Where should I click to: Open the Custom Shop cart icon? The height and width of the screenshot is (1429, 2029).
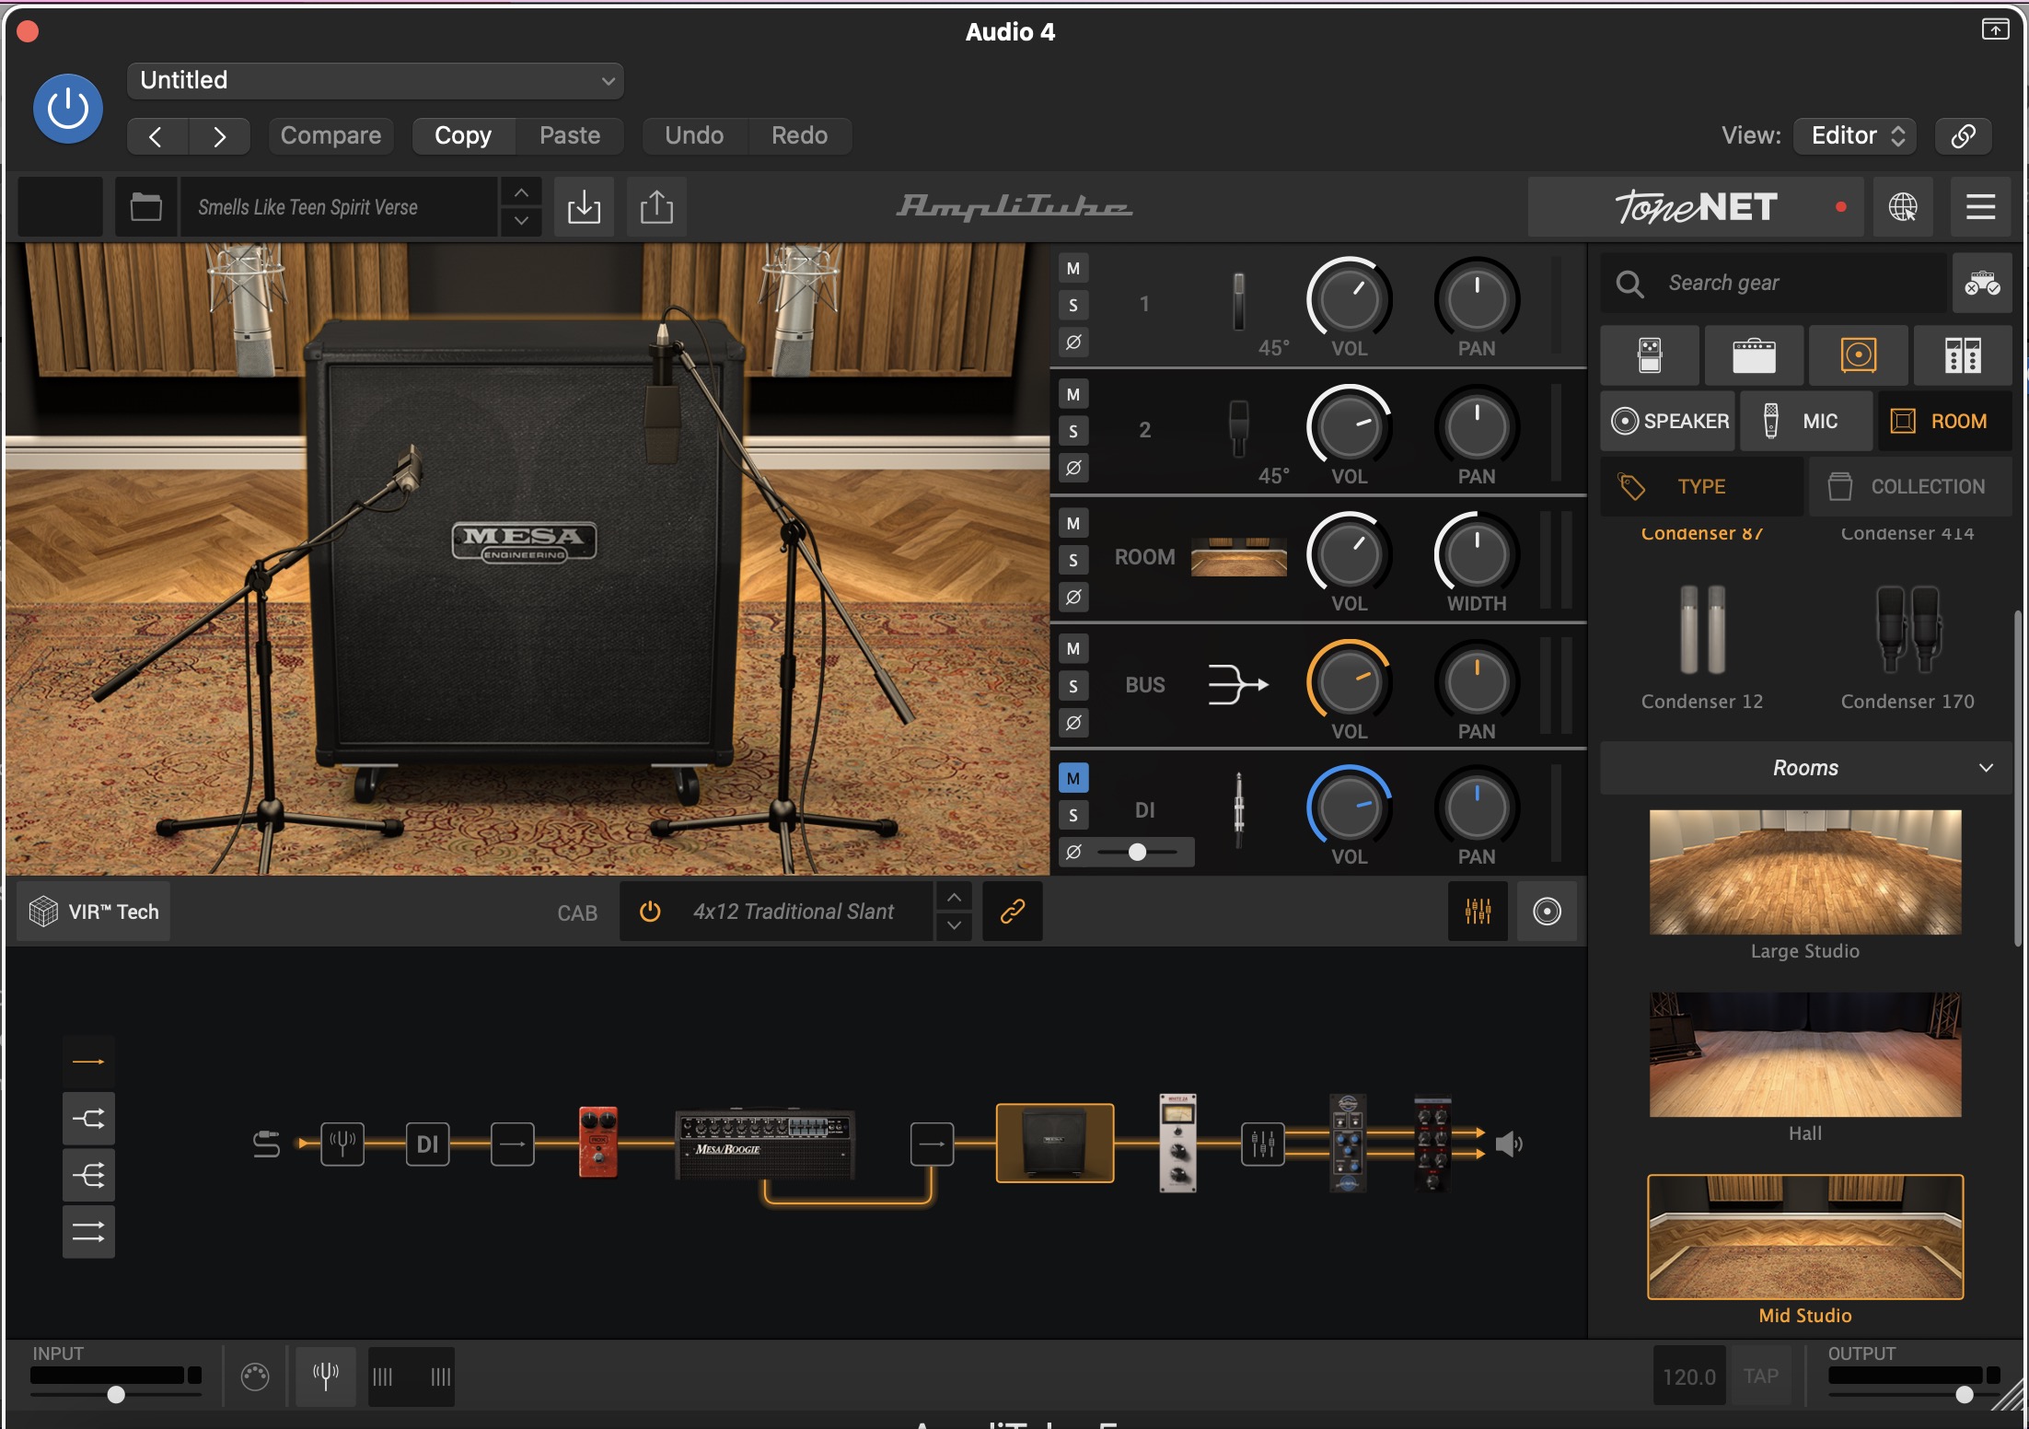pos(1981,283)
